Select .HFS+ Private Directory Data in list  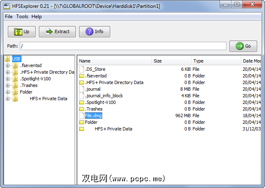click(114, 82)
